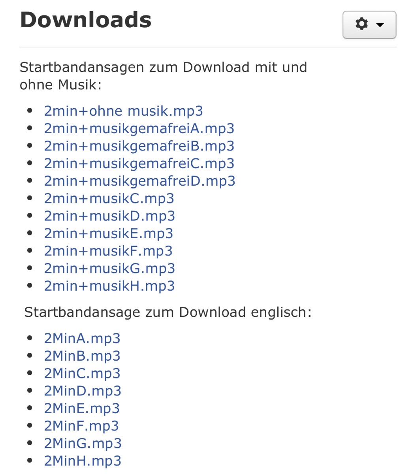Click the 2min+musikH.mp3 link
Viewport: 416px width, 474px height.
pos(109,286)
